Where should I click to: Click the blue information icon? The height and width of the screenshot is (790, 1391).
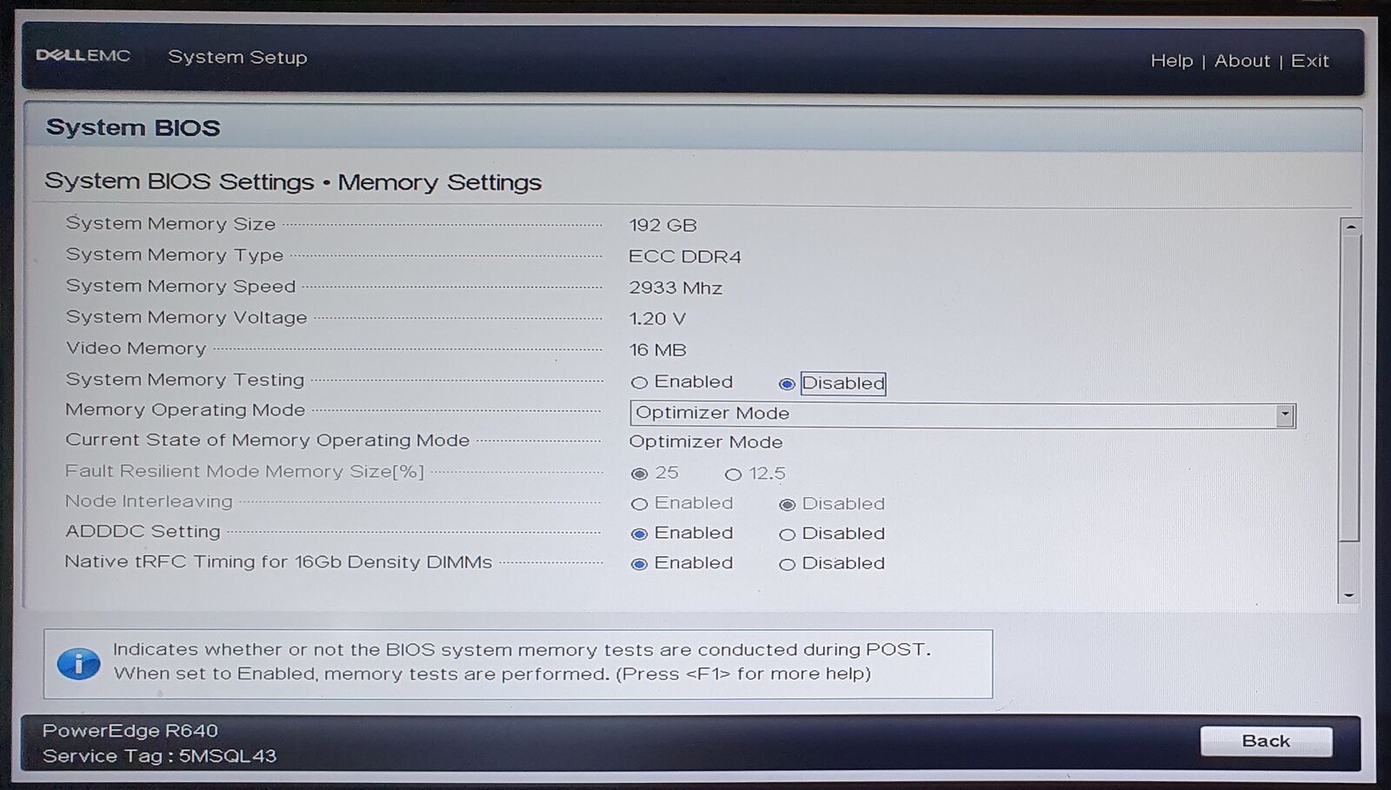coord(78,663)
